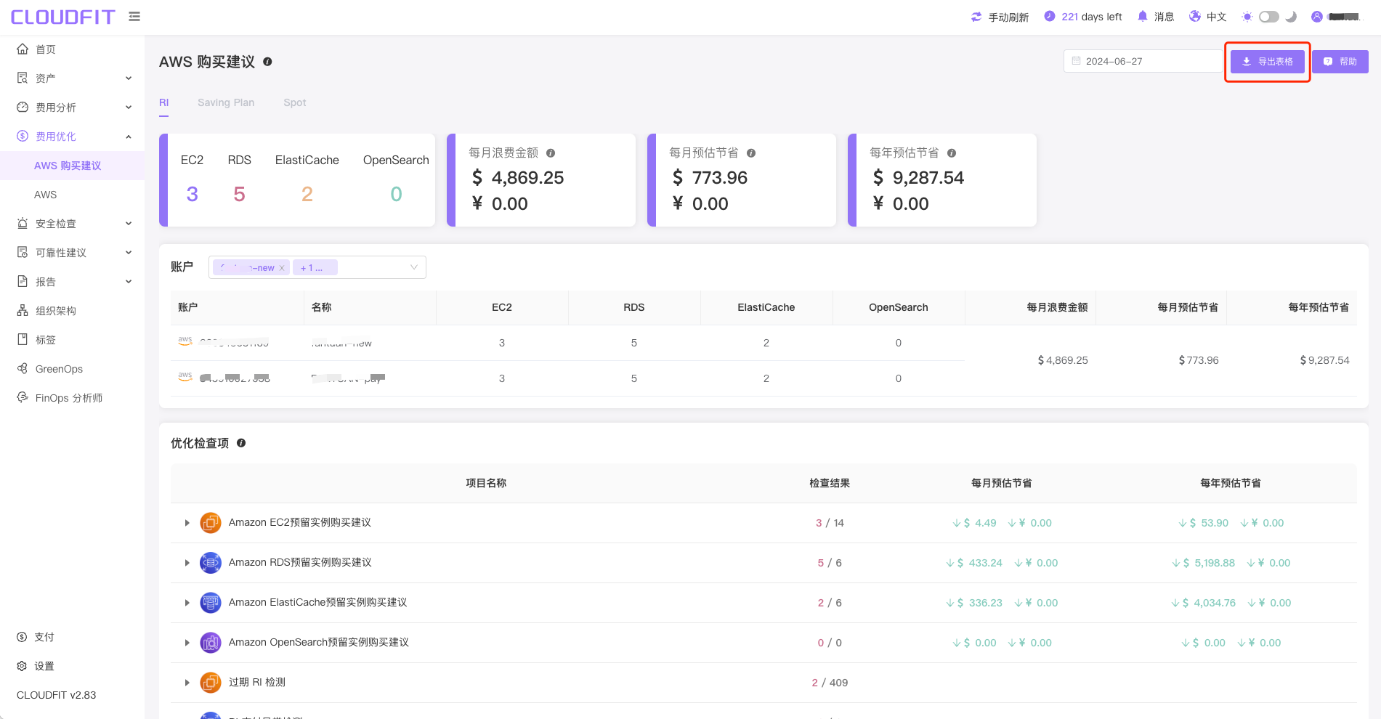The width and height of the screenshot is (1381, 719).
Task: Click the manual refresh icon 手动刷新
Action: [976, 17]
